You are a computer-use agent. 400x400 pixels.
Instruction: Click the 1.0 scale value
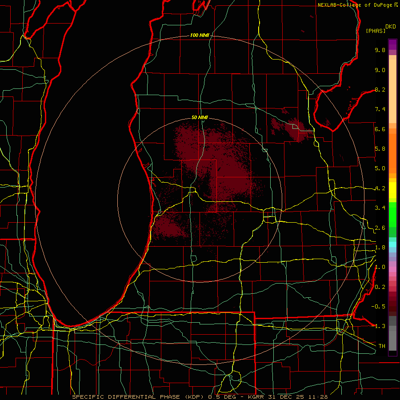tap(380, 267)
